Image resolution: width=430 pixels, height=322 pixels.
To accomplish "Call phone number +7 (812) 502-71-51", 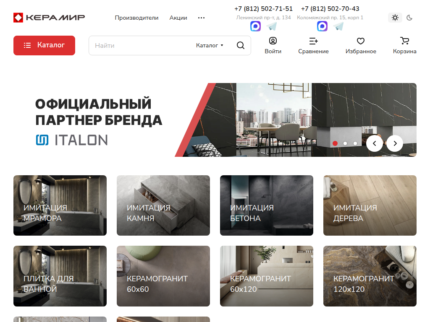I will [x=264, y=9].
